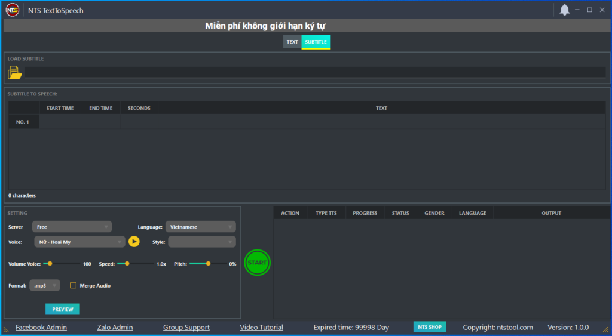Click the Speed slider handle
612x336 pixels.
pyautogui.click(x=127, y=263)
